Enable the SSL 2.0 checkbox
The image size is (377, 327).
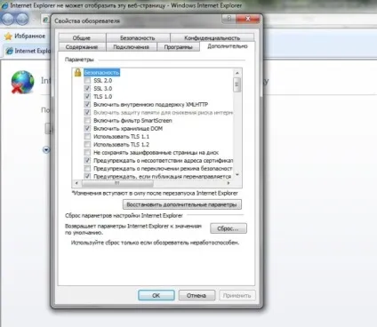point(87,80)
